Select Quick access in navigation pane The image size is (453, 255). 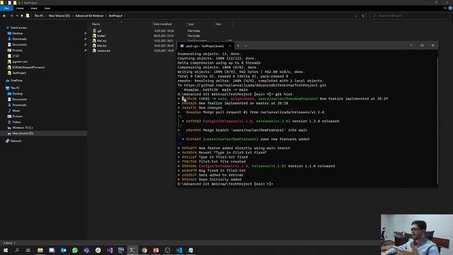[x=18, y=28]
